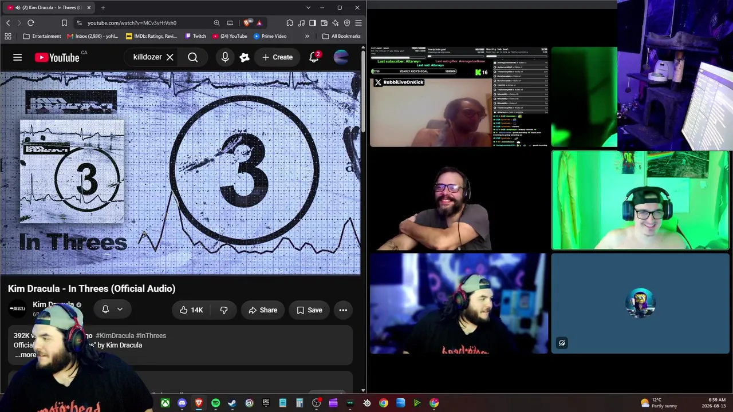Open the more actions ellipsis menu
This screenshot has width=733, height=412.
click(x=343, y=310)
